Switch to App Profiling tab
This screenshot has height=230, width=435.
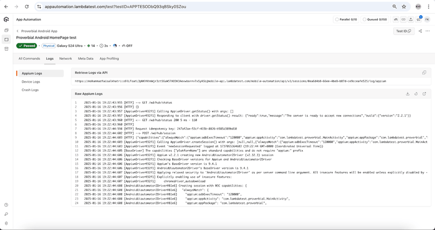click(109, 59)
